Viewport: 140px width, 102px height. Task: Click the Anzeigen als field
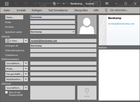[63, 46]
